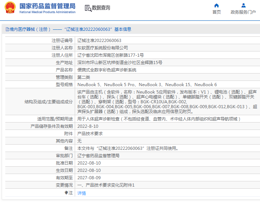Click the 其他内容 label
Image resolution: width=260 pixels, height=202 pixels.
(64, 141)
